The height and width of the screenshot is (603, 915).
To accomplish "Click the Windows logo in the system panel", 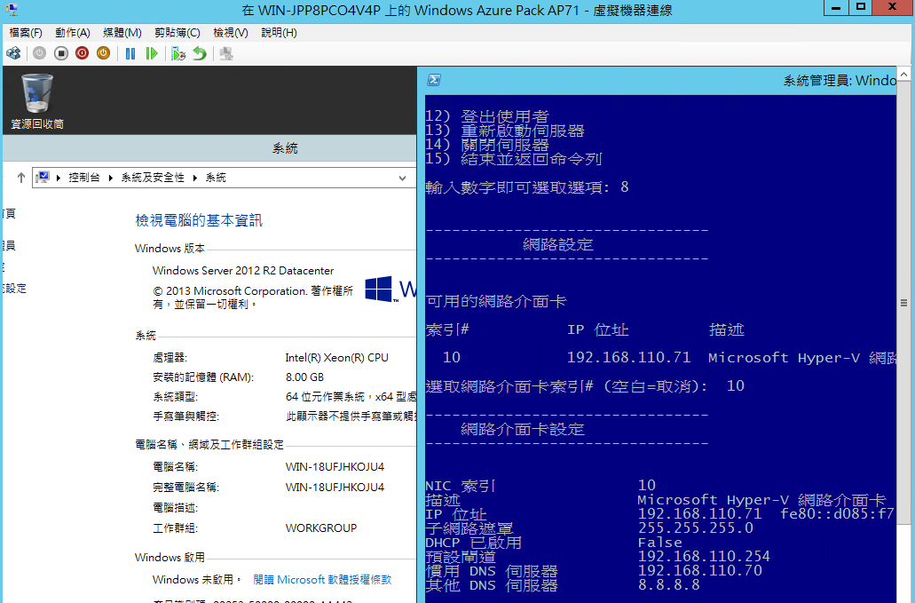I will pyautogui.click(x=379, y=289).
